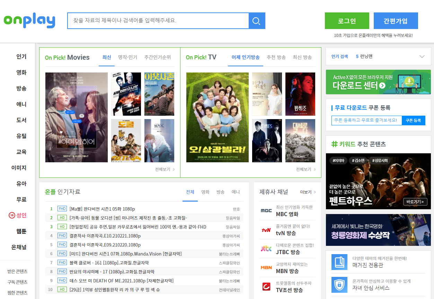Open Movies 전체보기 chevron link
This screenshot has height=299, width=434.
pyautogui.click(x=165, y=170)
